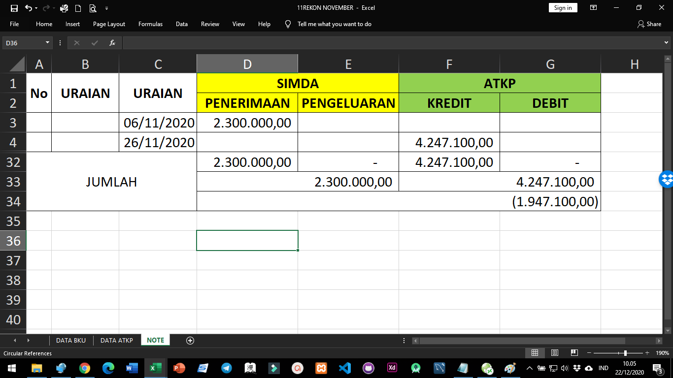The height and width of the screenshot is (378, 673).
Task: Open the Name Box dropdown arrow
Action: pos(48,43)
